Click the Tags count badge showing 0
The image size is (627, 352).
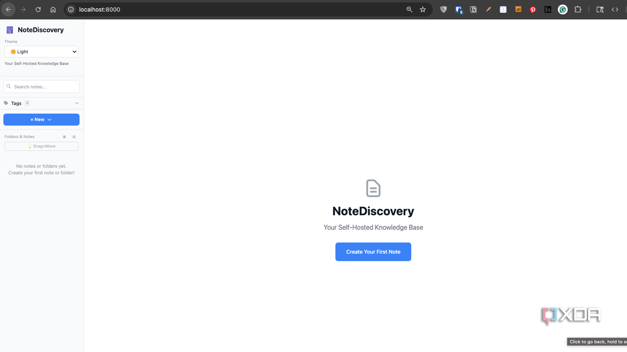(27, 103)
